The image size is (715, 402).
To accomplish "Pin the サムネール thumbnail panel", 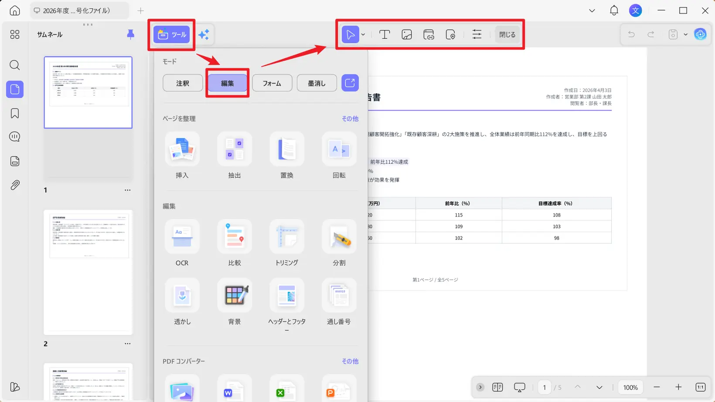I will point(130,34).
